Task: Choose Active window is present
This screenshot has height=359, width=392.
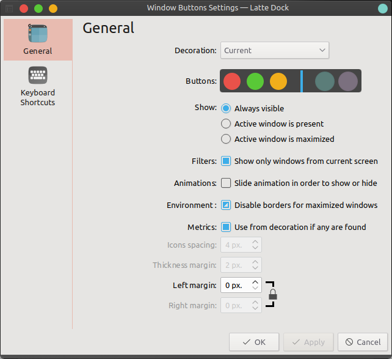Action: click(x=226, y=124)
